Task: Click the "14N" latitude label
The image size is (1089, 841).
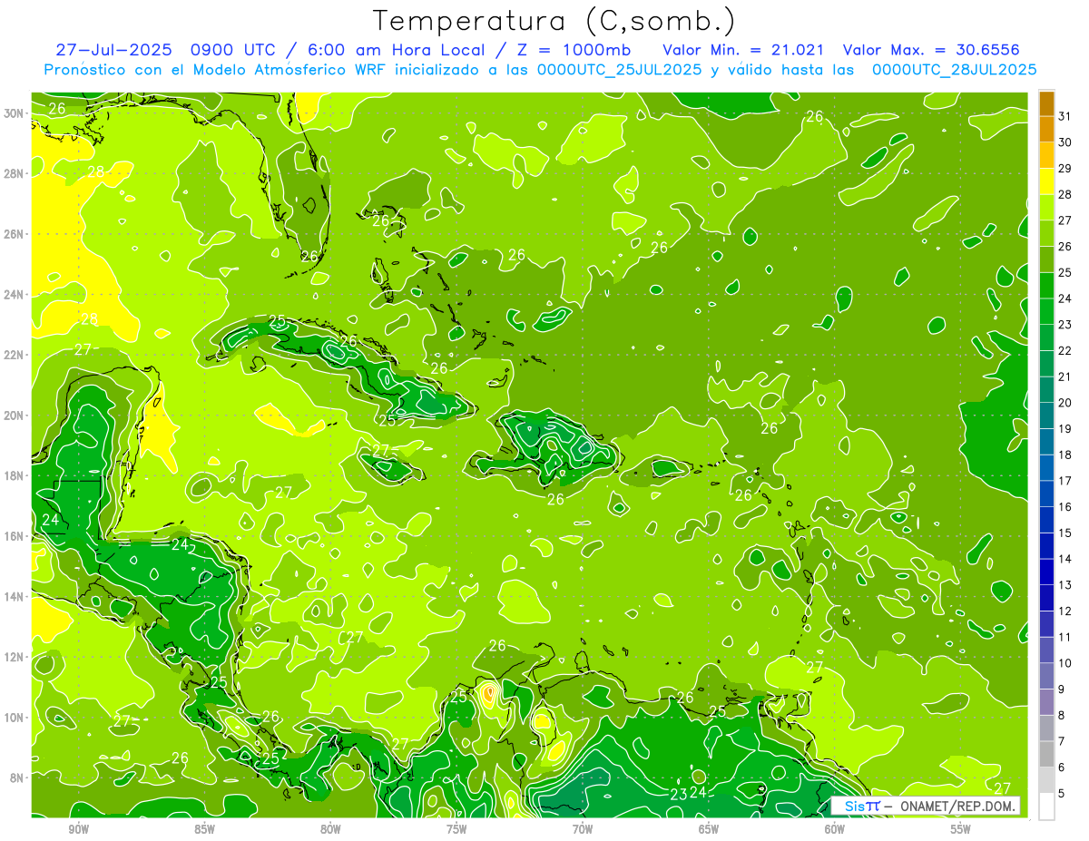Action: pyautogui.click(x=15, y=597)
